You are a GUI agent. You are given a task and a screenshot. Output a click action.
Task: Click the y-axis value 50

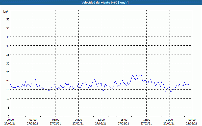(8, 28)
